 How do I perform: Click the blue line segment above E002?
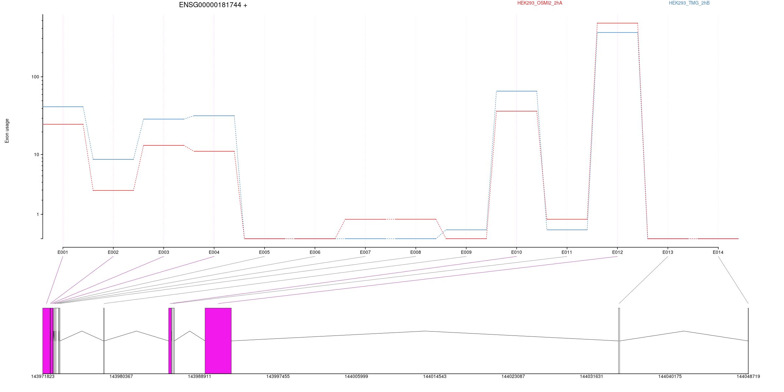tap(113, 159)
